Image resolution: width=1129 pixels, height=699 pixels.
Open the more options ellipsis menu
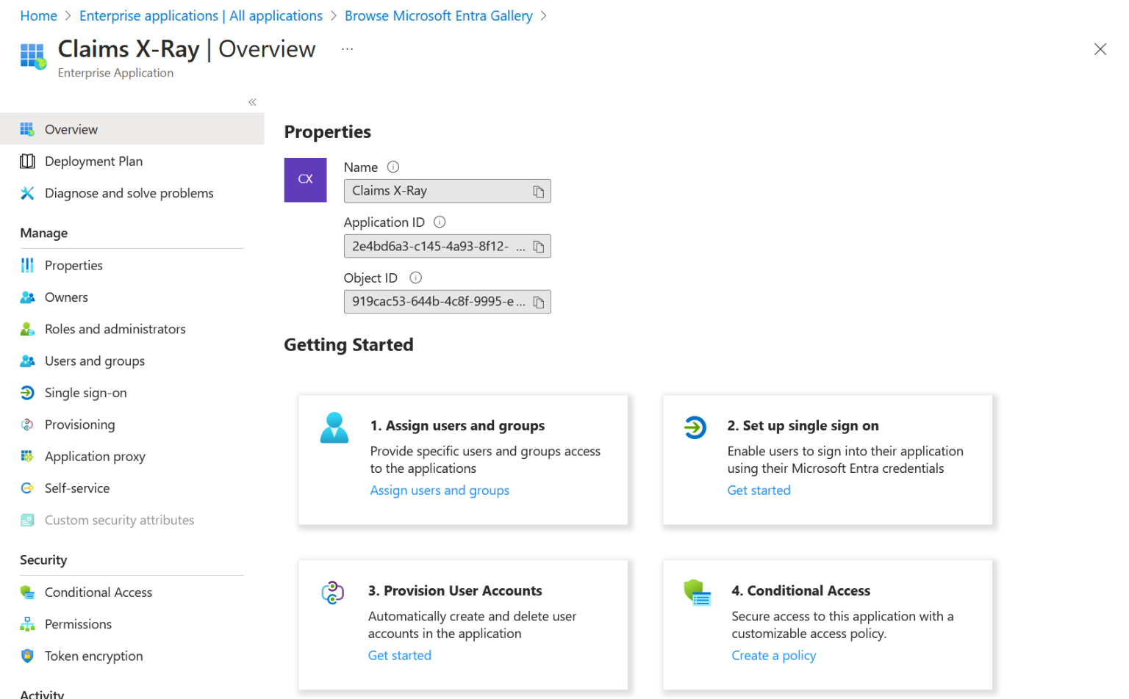click(x=346, y=49)
